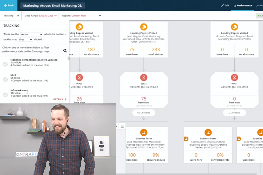Screen dimensions: 263x175
Task: Click orange side badge on Marketers Handbook form card
Action: (x=239, y=139)
